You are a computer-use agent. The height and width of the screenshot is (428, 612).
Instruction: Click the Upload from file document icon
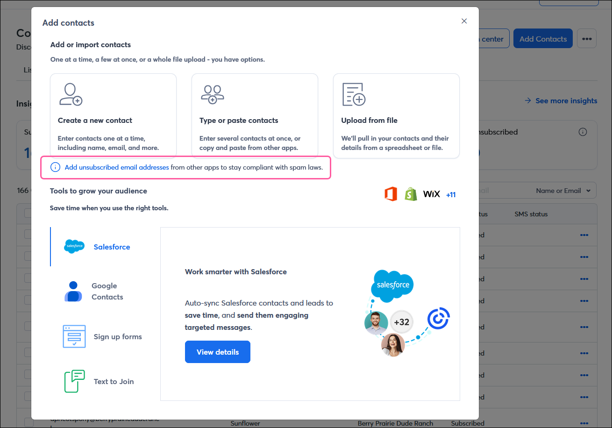354,94
